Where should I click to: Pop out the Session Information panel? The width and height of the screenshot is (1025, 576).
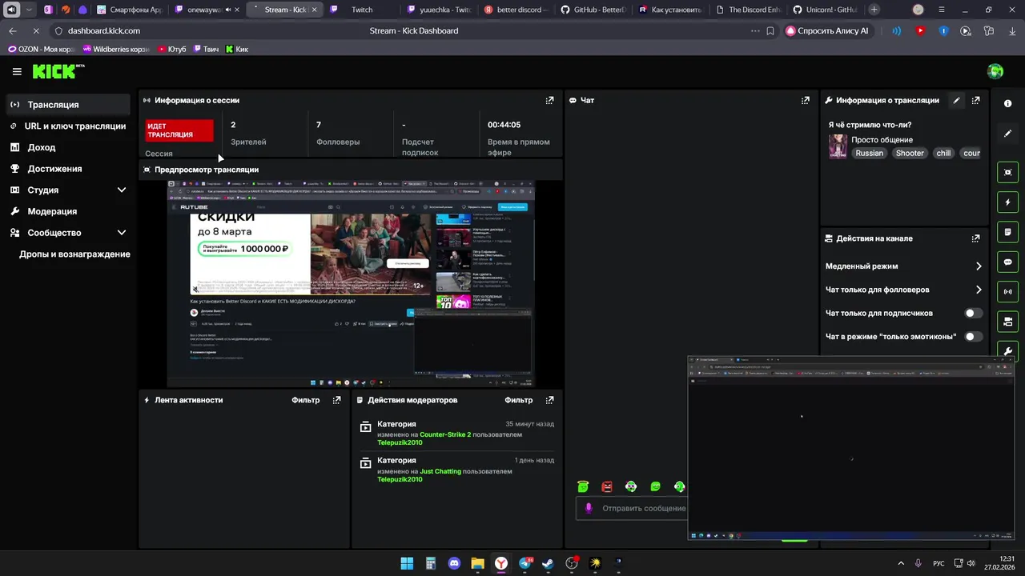click(549, 100)
